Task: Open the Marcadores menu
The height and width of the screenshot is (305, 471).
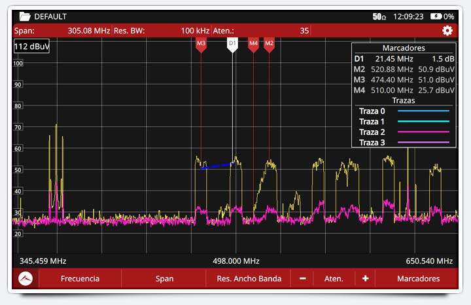Action: click(418, 279)
